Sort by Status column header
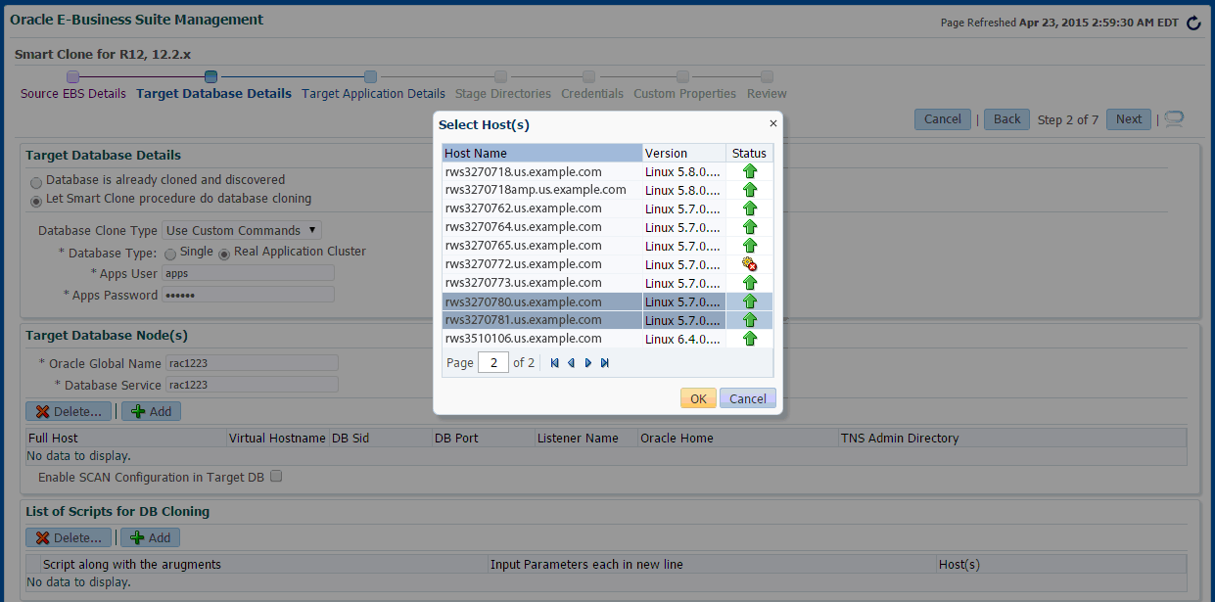This screenshot has height=602, width=1215. pos(750,153)
